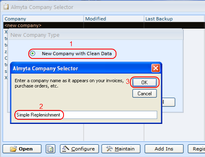Click the Almyta Company Selector window icon
Viewport: 205px width, 157px height.
[x=6, y=7]
